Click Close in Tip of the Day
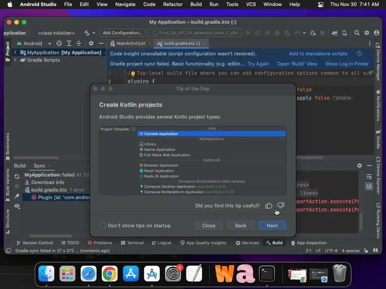386x289 pixels. pyautogui.click(x=209, y=225)
